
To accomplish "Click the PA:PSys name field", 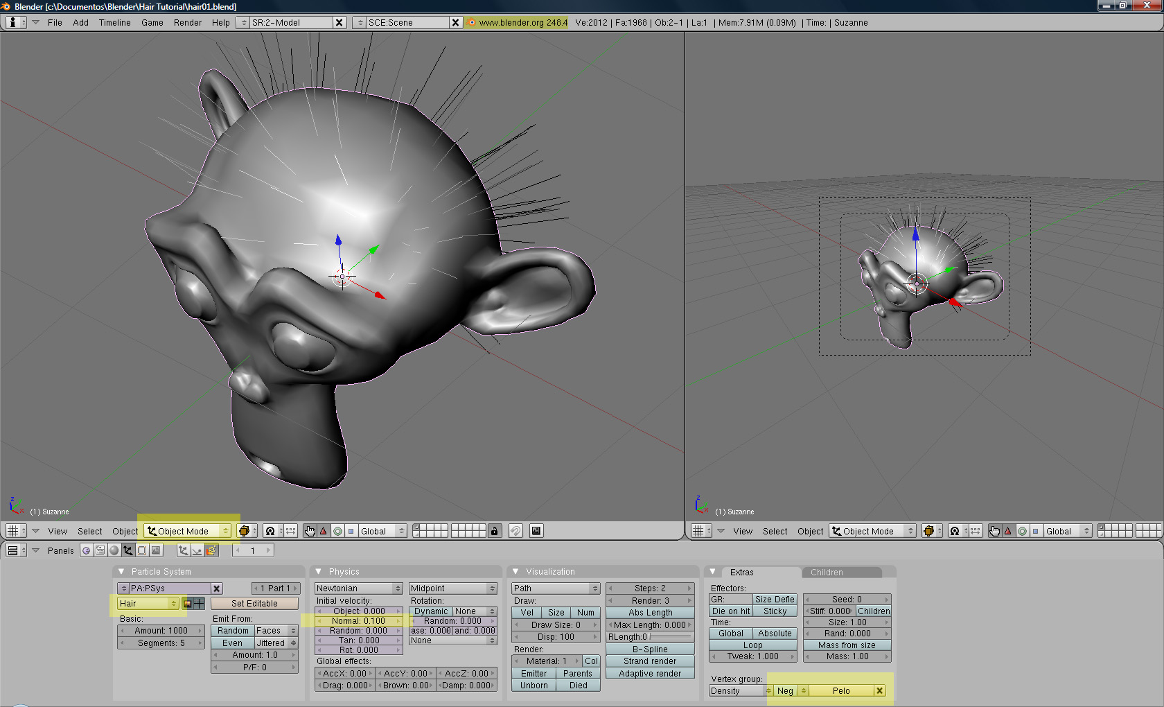I will [169, 588].
